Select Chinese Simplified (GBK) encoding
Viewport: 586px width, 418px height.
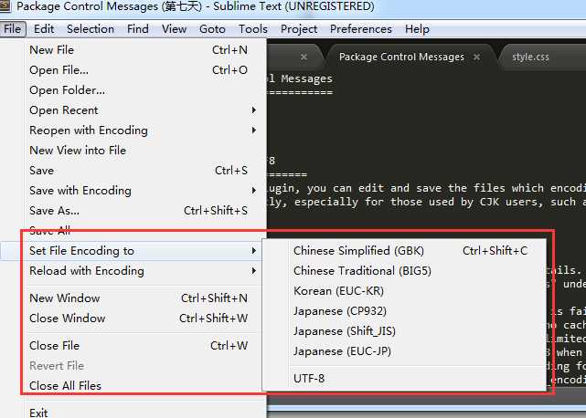coord(405,251)
